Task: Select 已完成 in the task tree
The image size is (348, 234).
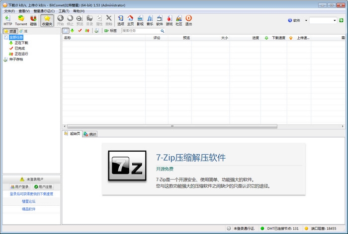Action: (x=20, y=48)
